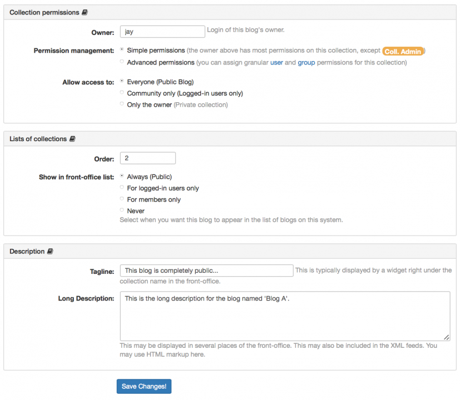The width and height of the screenshot is (460, 400).
Task: Click the 'Login of this blog's owner' hint
Action: click(246, 30)
